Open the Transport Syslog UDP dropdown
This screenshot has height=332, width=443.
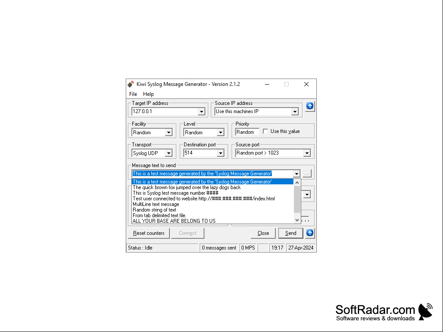[169, 153]
